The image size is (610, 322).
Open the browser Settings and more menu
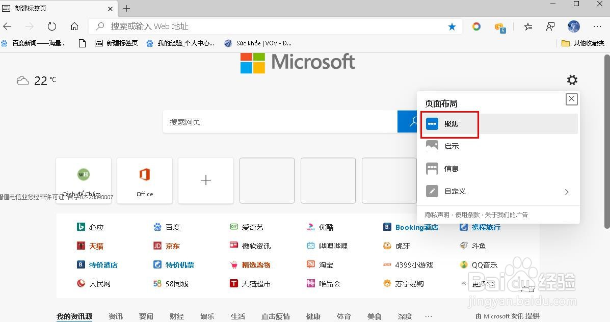click(597, 26)
